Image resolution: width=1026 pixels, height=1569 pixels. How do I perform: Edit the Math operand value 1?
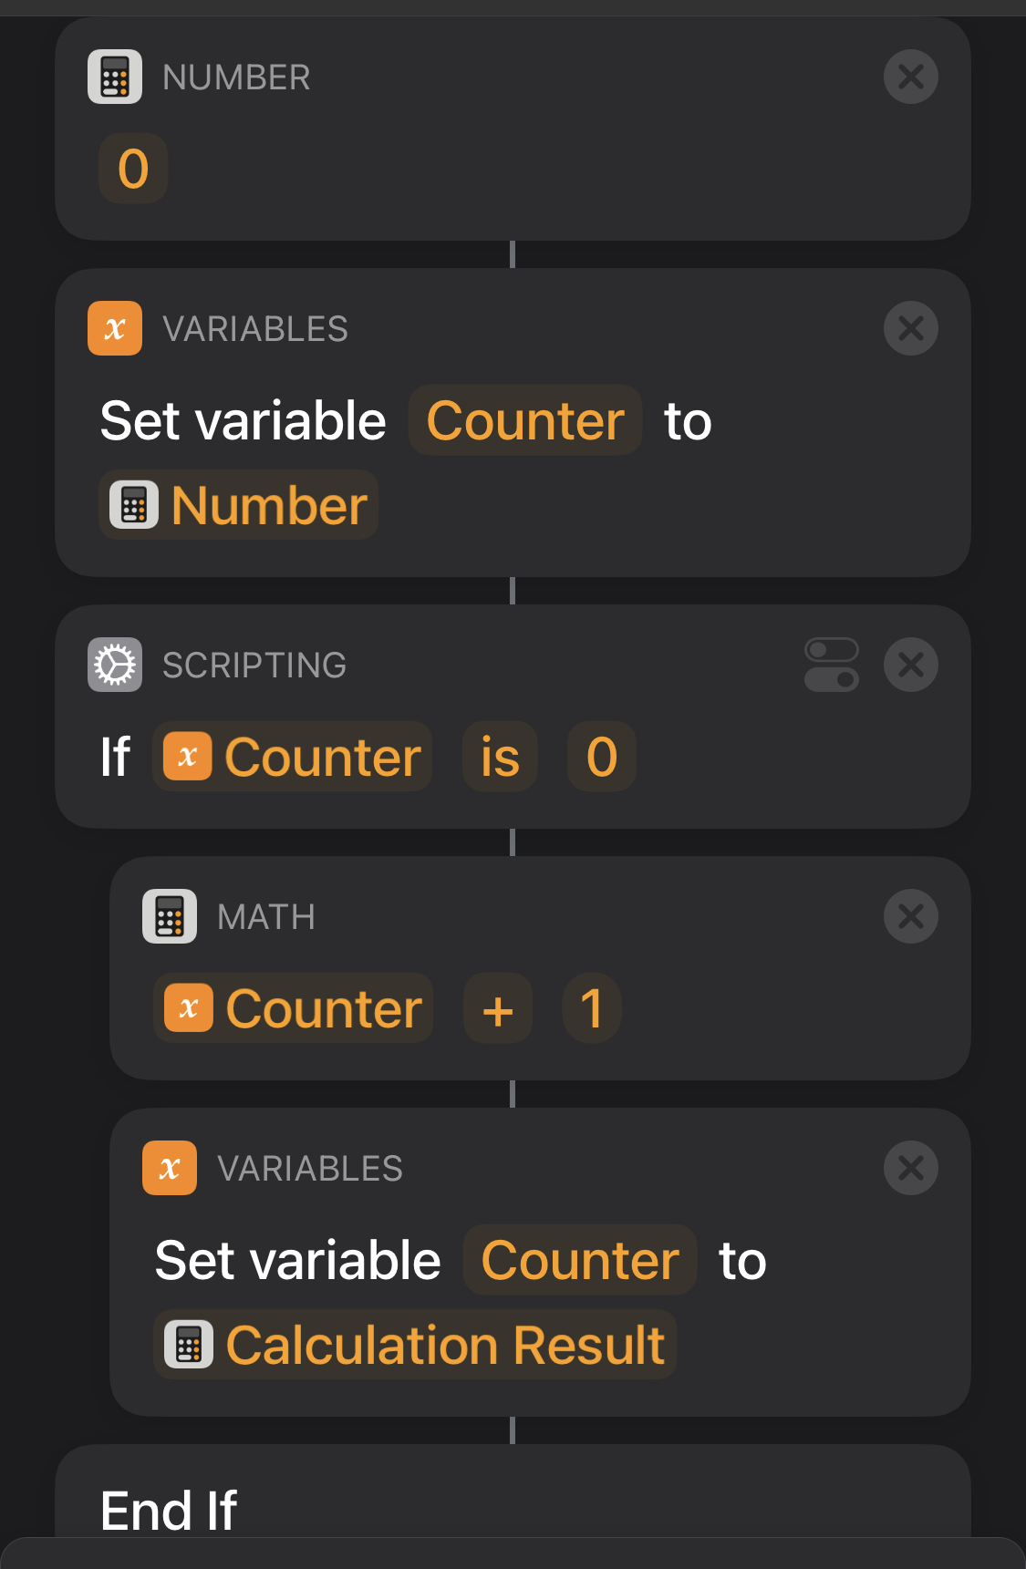[x=592, y=1009]
